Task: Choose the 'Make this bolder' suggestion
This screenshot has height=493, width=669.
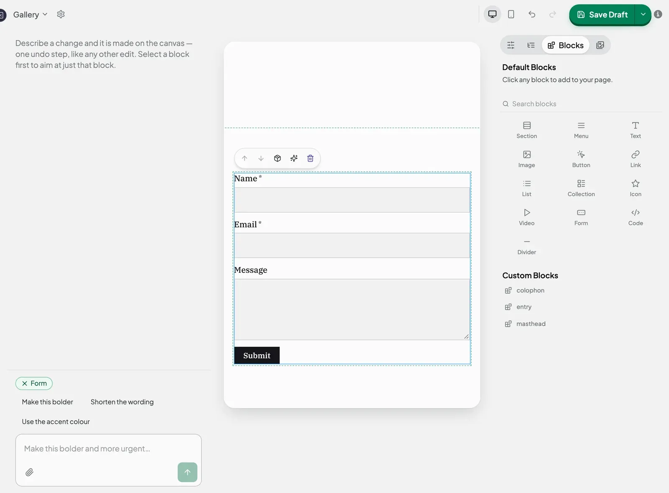Action: tap(48, 402)
